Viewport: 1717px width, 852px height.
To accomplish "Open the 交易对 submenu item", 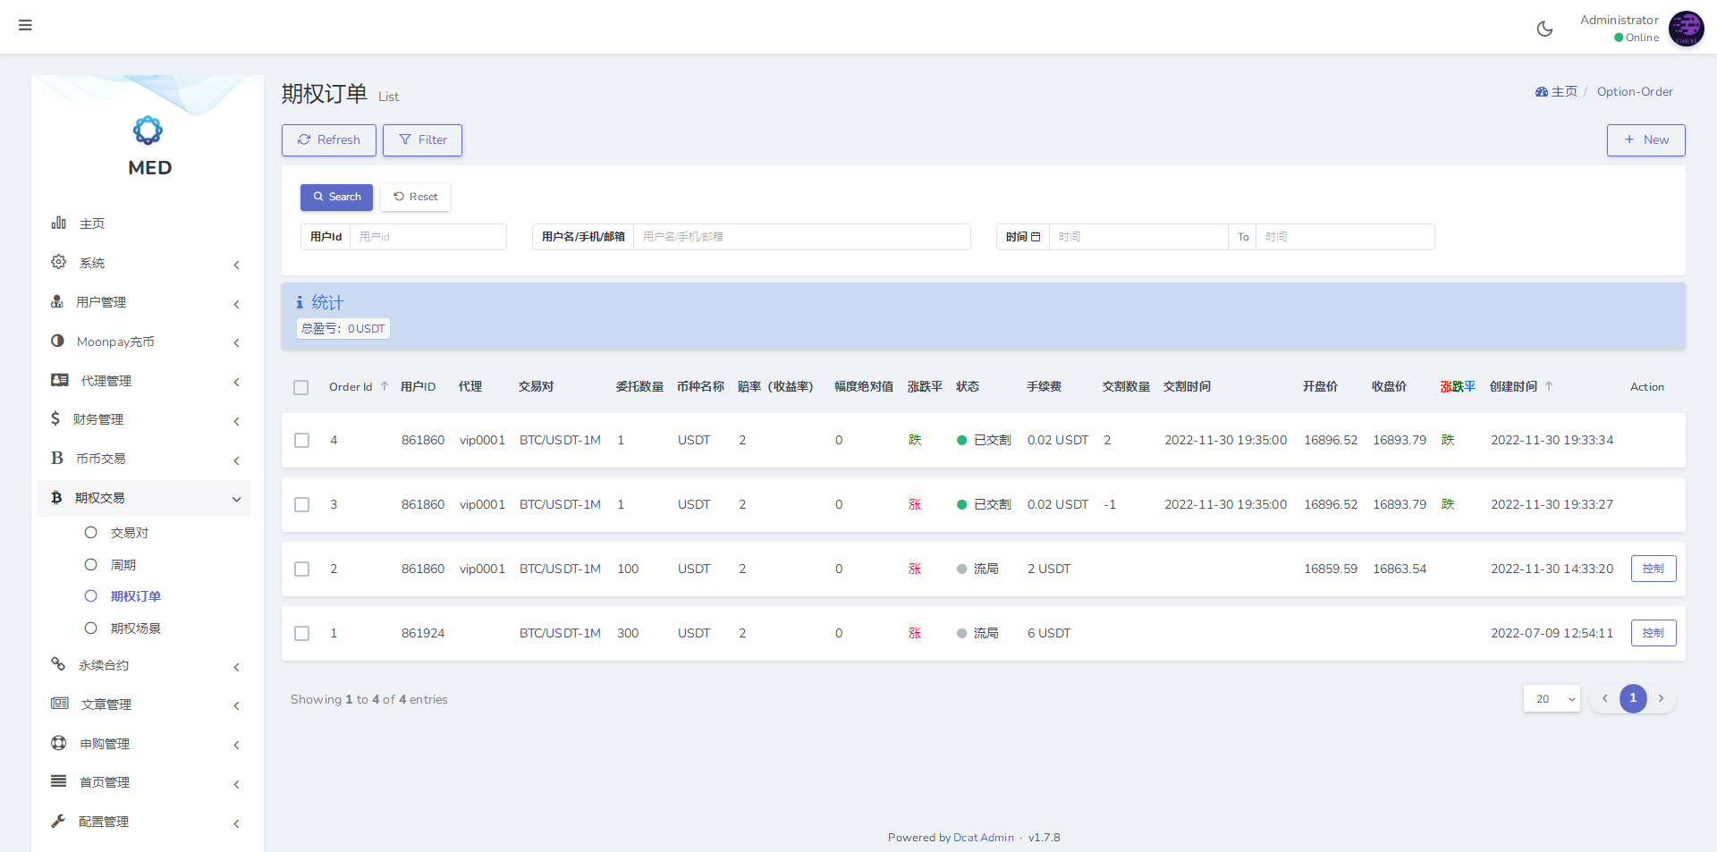I will (130, 533).
